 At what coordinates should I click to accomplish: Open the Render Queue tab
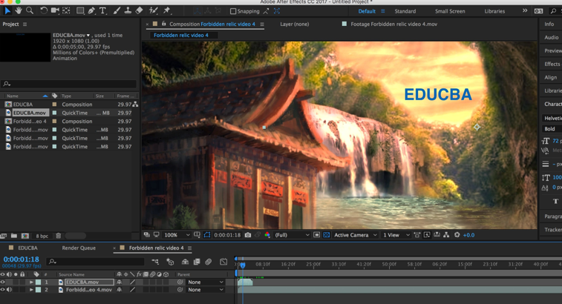click(x=79, y=248)
